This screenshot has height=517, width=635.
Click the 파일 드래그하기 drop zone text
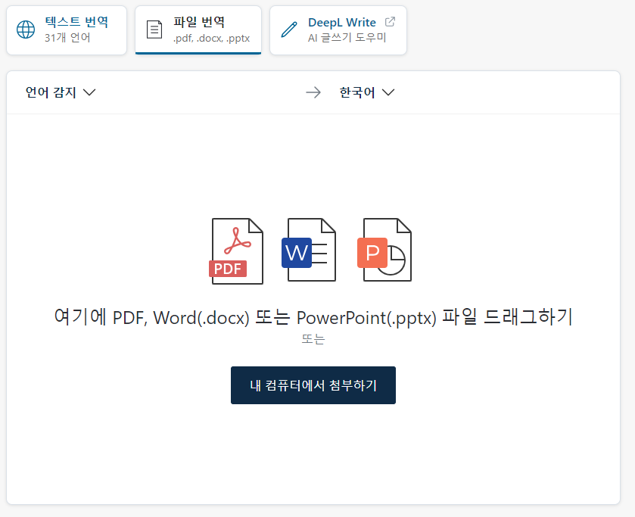pos(313,317)
